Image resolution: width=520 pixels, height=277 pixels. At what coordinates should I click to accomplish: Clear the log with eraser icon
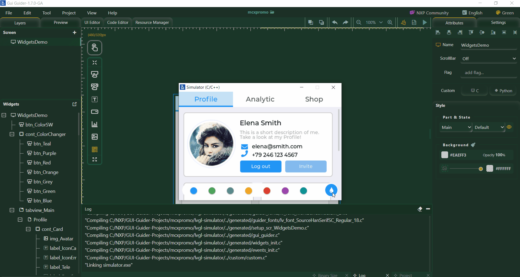pos(420,209)
